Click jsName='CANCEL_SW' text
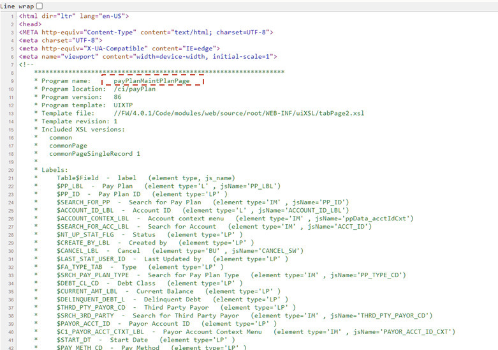 [x=266, y=251]
